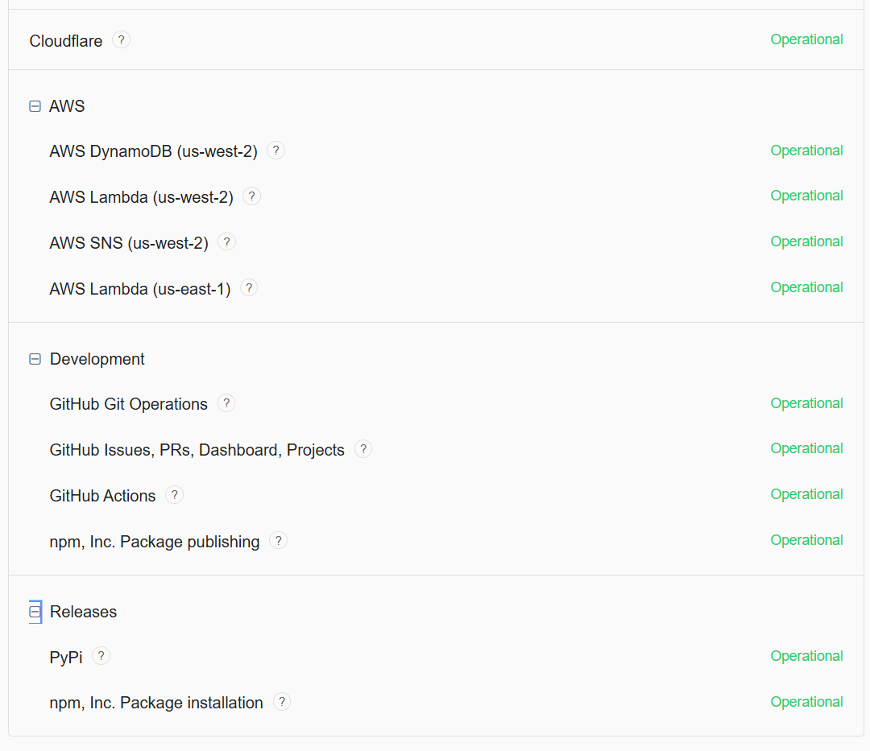Click the Operational status for PyPi
Screen dimensions: 870x751
click(x=806, y=656)
